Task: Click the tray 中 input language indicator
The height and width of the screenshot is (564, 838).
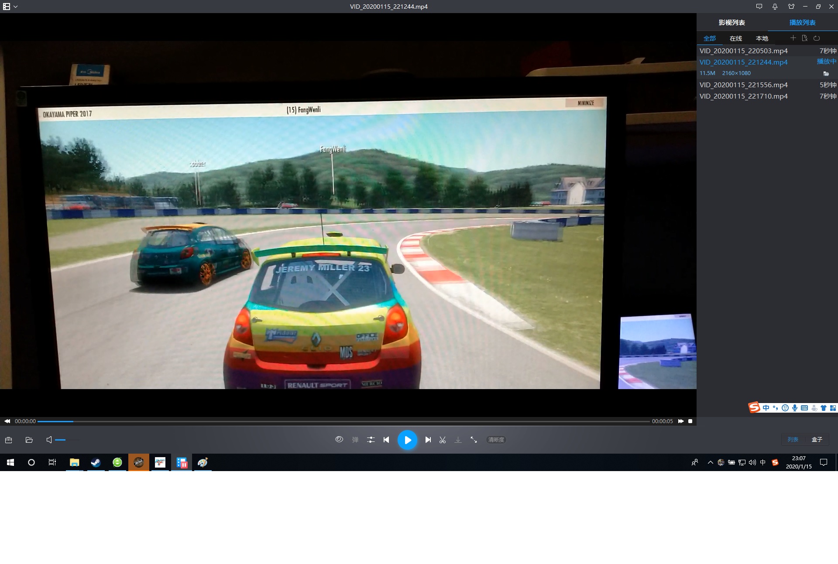Action: 763,462
